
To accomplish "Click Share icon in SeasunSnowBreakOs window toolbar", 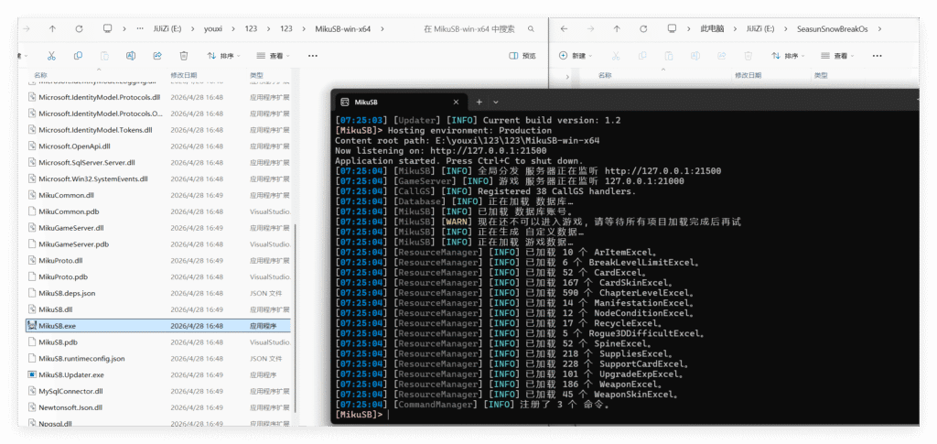I will pos(722,56).
